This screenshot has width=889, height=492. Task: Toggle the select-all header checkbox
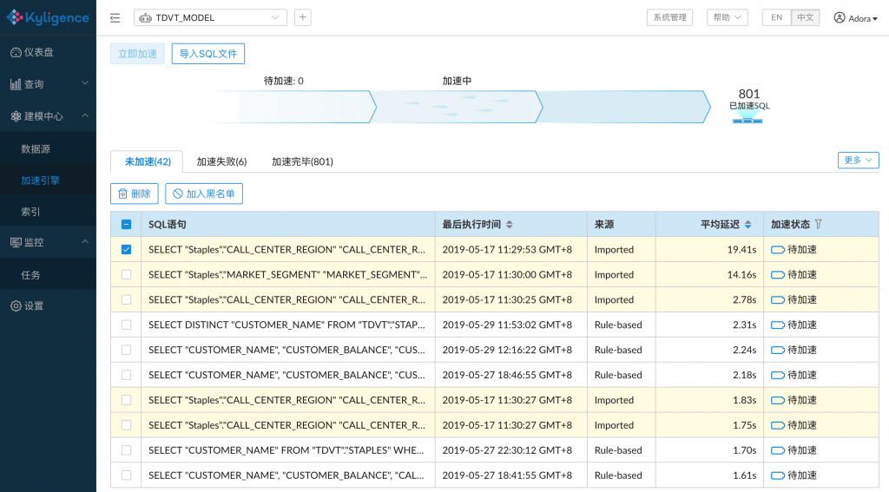click(127, 225)
